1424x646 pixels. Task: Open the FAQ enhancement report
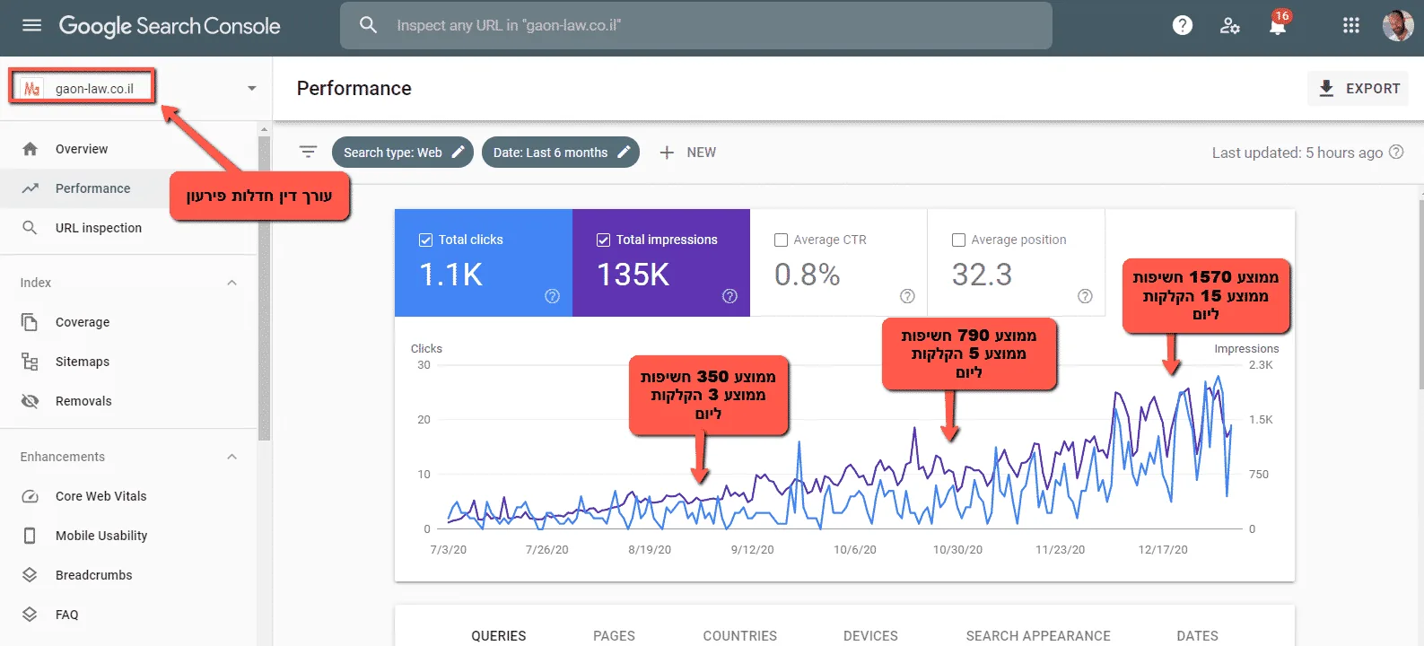pyautogui.click(x=67, y=615)
